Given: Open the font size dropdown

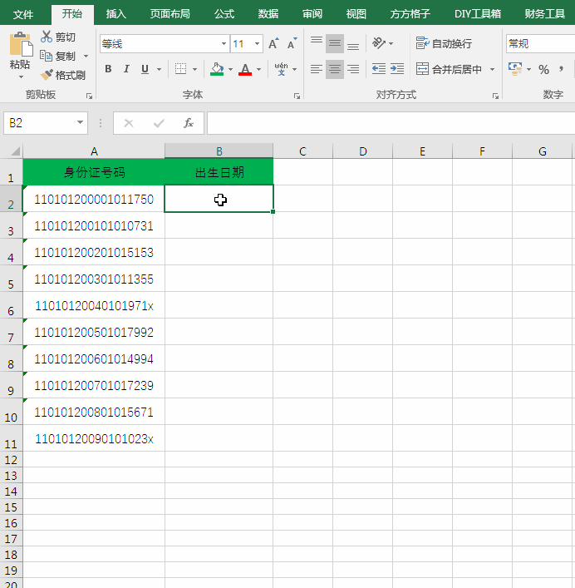Looking at the screenshot, I should pos(257,44).
